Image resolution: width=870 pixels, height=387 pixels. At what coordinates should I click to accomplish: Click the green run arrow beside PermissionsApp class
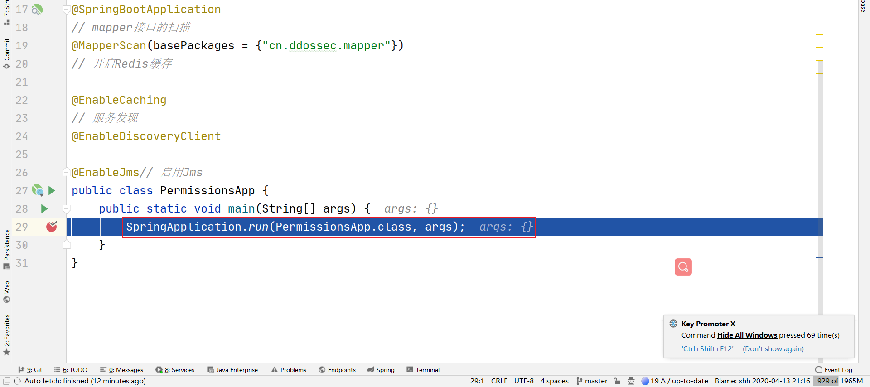pos(52,190)
